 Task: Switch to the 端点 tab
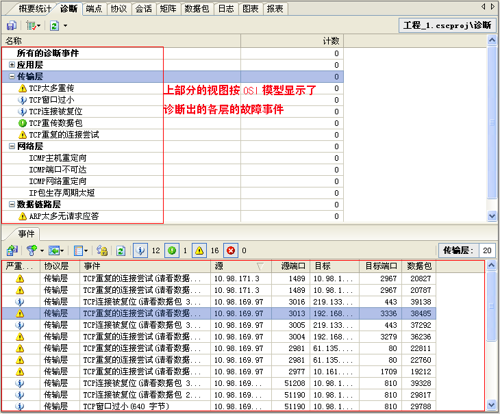coord(94,9)
